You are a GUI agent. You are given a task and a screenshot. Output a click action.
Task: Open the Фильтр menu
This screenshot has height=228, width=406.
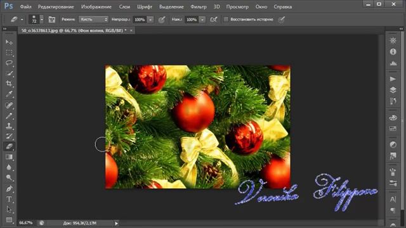click(x=199, y=7)
